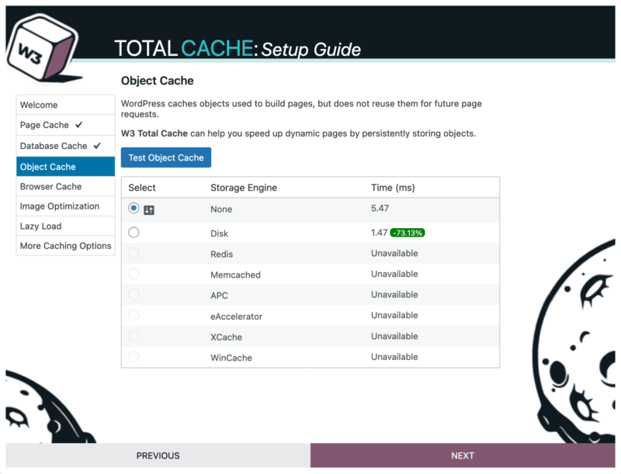Select the Redis radio button
Image resolution: width=621 pixels, height=474 pixels.
point(134,253)
